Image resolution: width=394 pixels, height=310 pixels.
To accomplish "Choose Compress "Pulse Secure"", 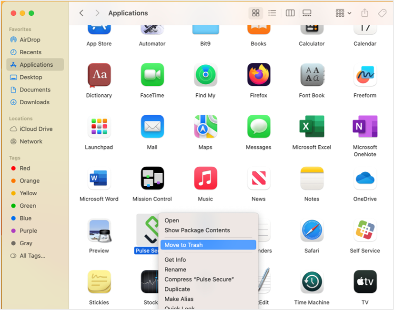I will coord(199,279).
